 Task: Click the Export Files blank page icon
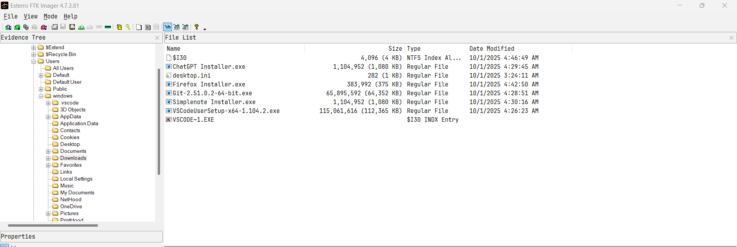[x=139, y=27]
